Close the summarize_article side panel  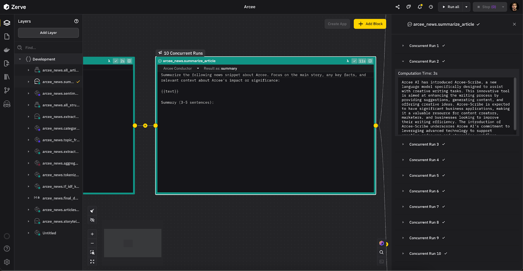click(515, 24)
